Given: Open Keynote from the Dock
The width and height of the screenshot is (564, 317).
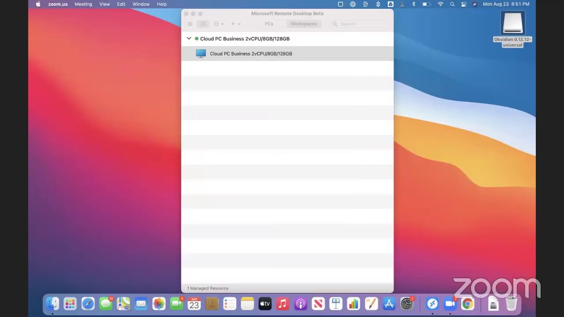Looking at the screenshot, I should (336, 304).
